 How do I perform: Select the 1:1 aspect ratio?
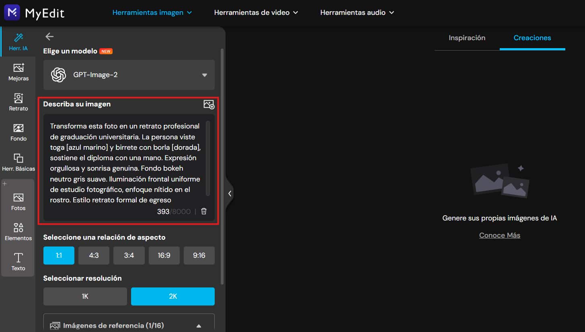59,255
